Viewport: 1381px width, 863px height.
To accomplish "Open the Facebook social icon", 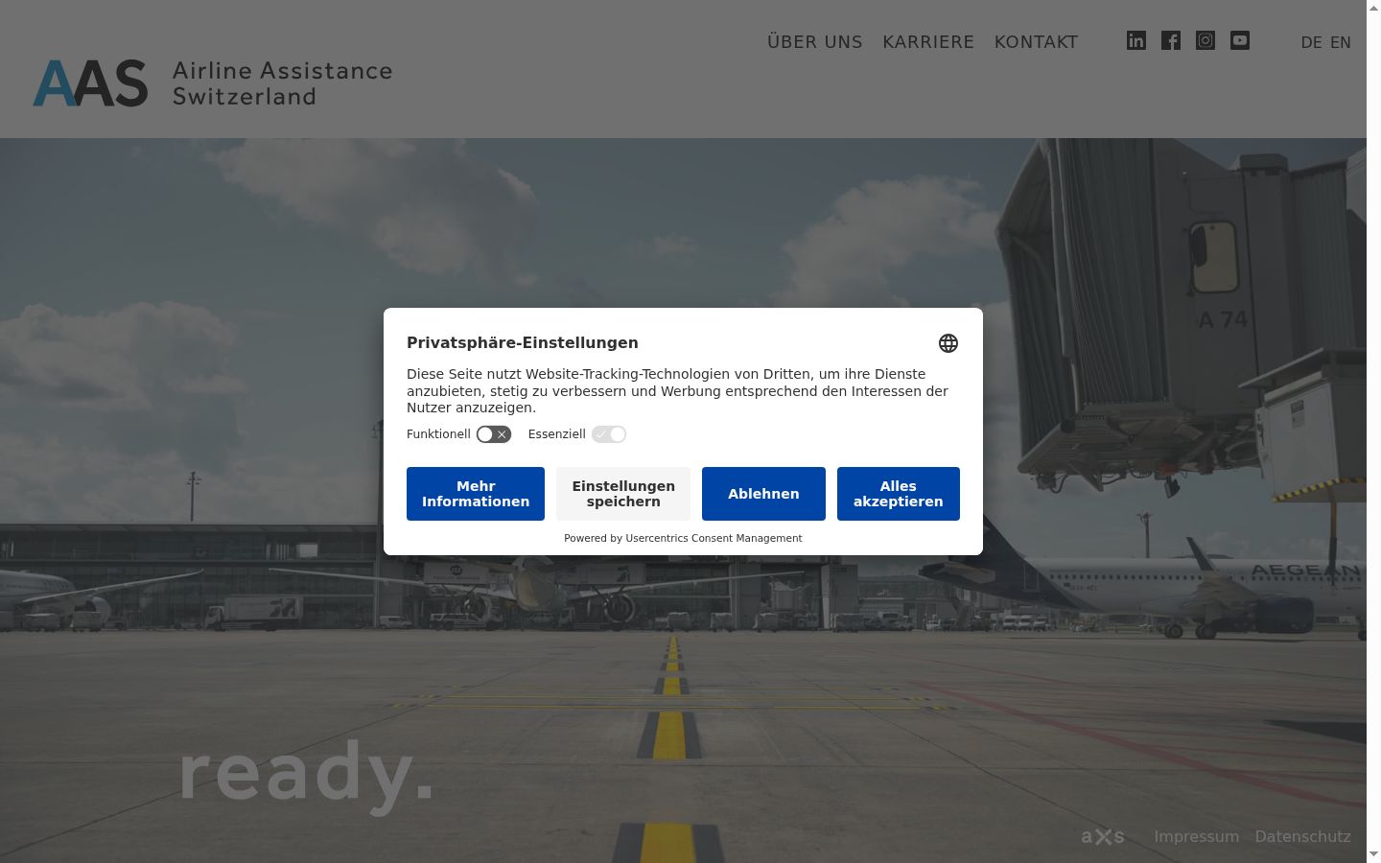I will 1171,40.
